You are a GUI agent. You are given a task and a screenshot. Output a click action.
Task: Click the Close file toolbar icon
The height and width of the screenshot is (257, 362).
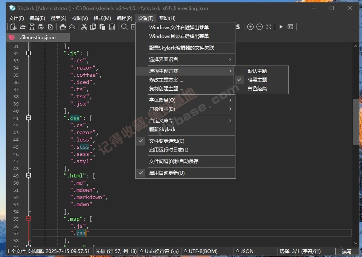tap(50, 27)
